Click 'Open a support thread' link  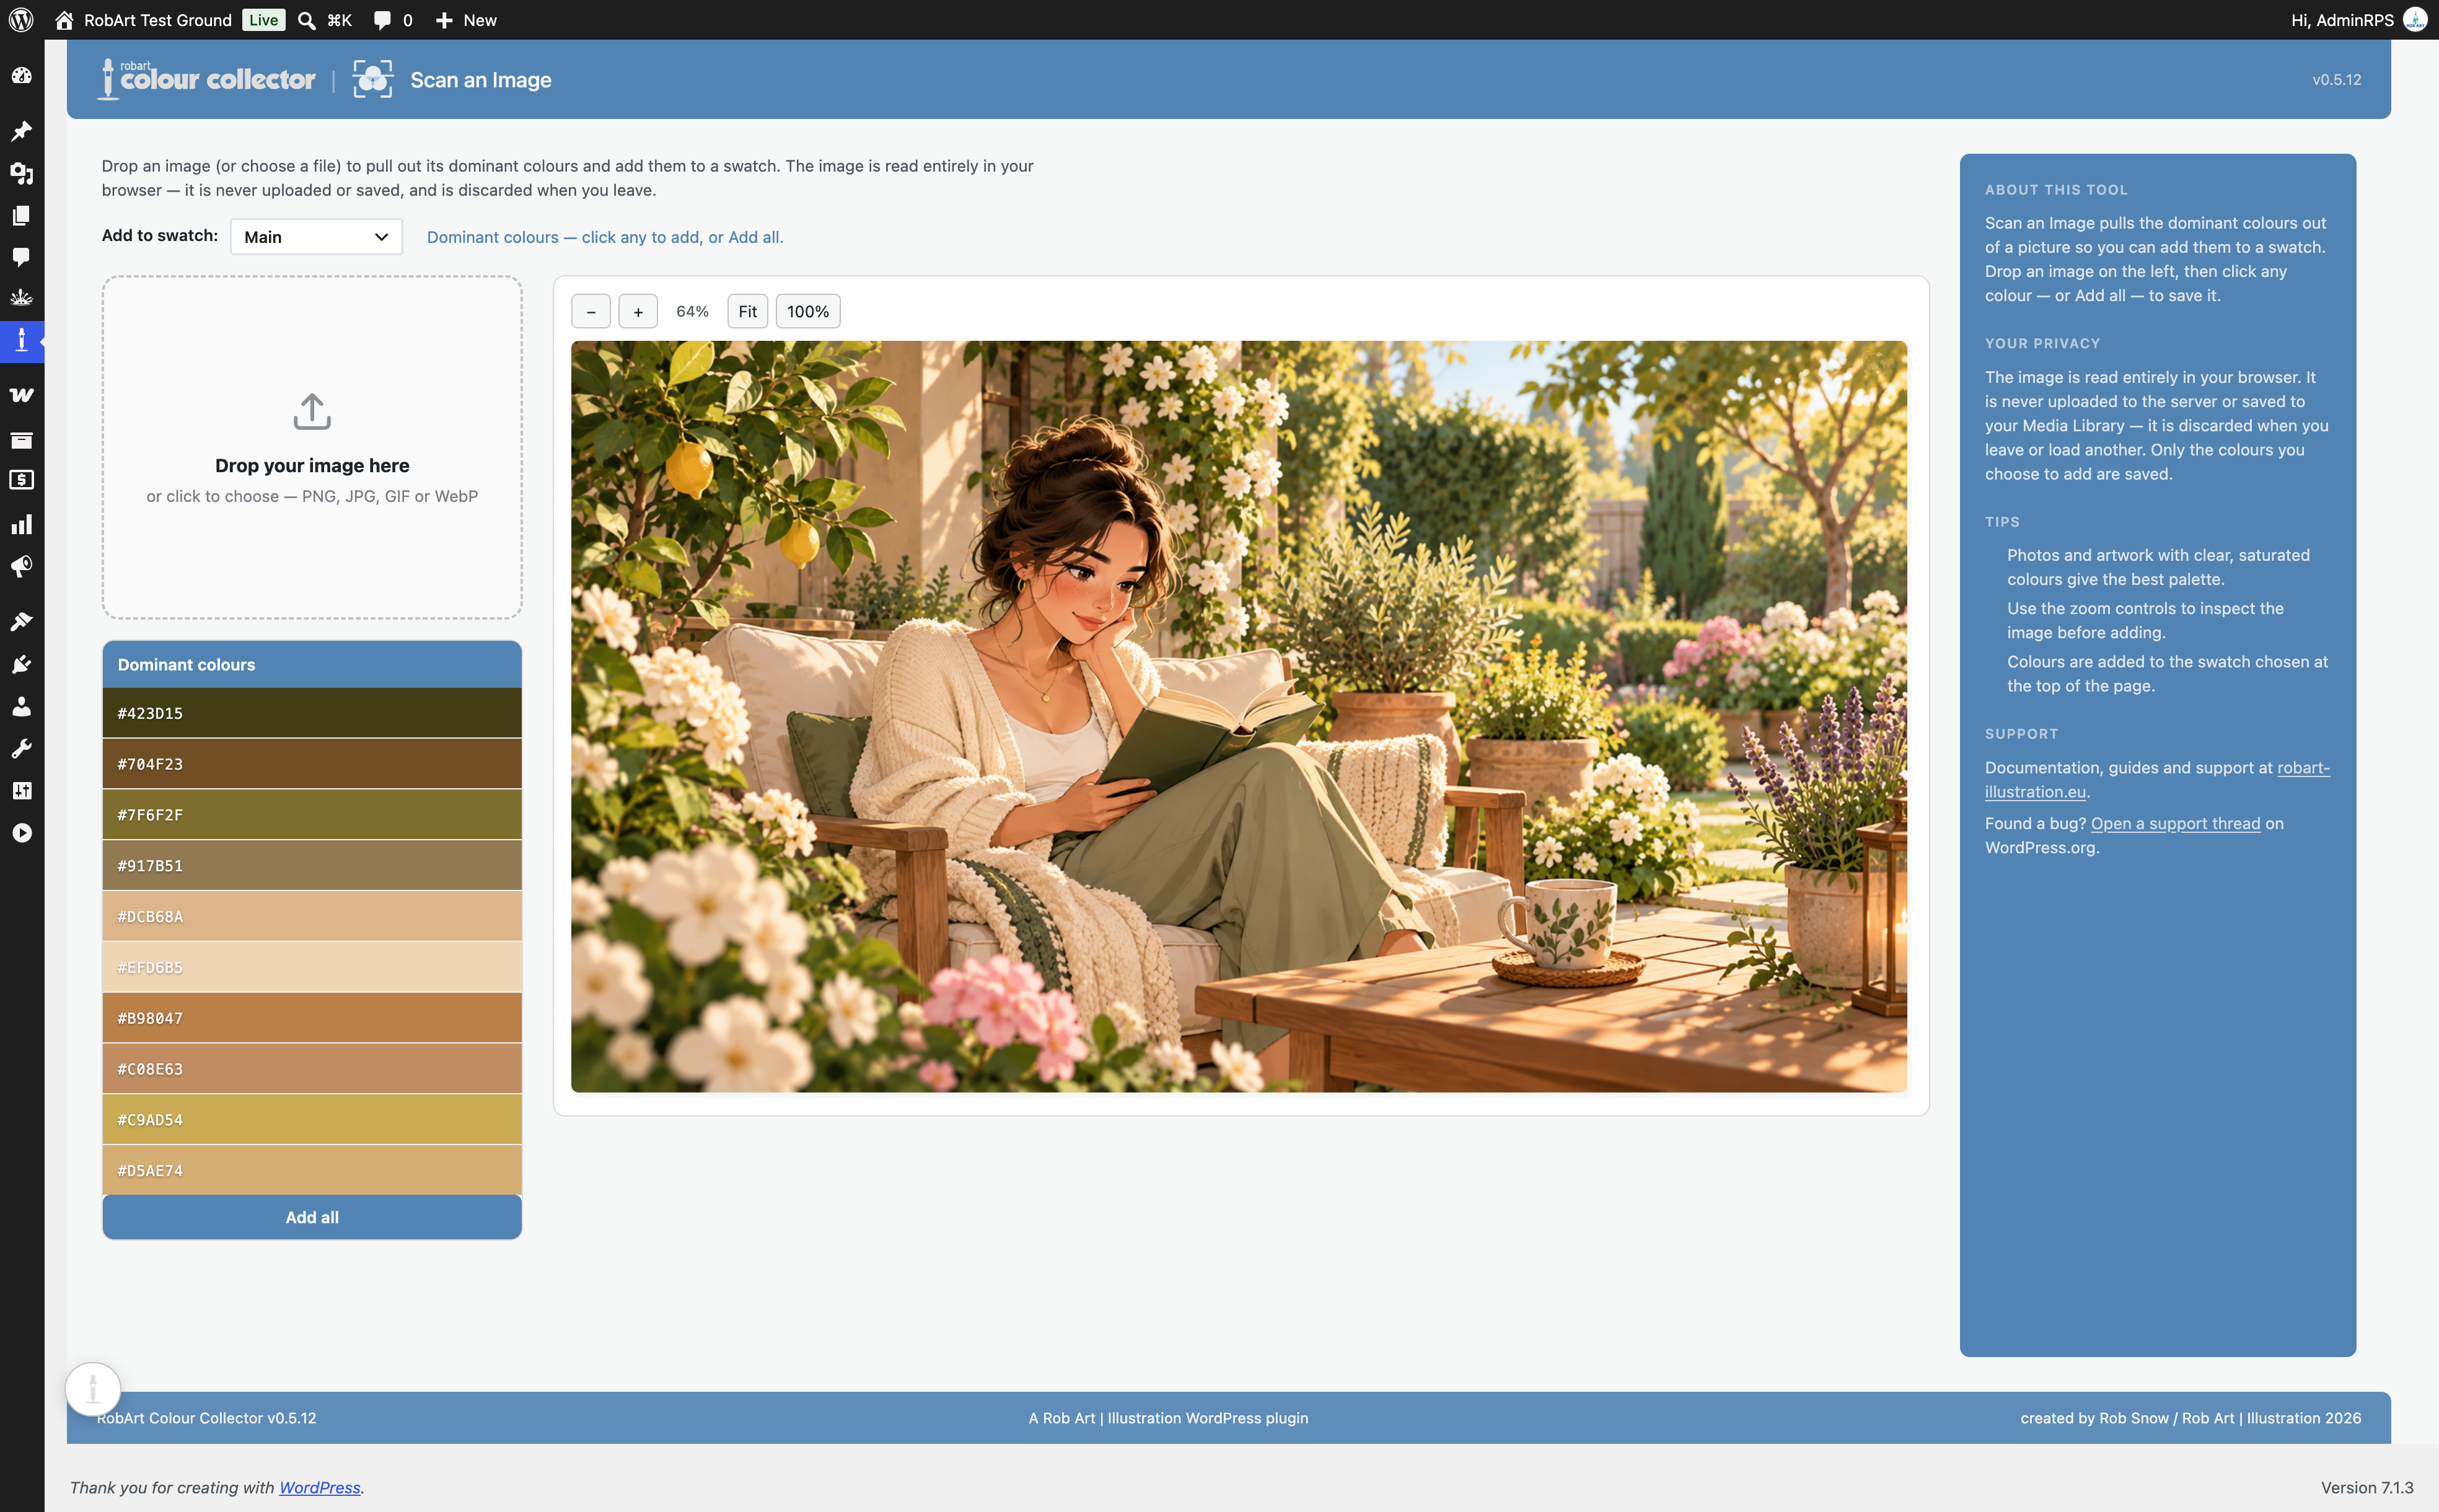[2175, 823]
